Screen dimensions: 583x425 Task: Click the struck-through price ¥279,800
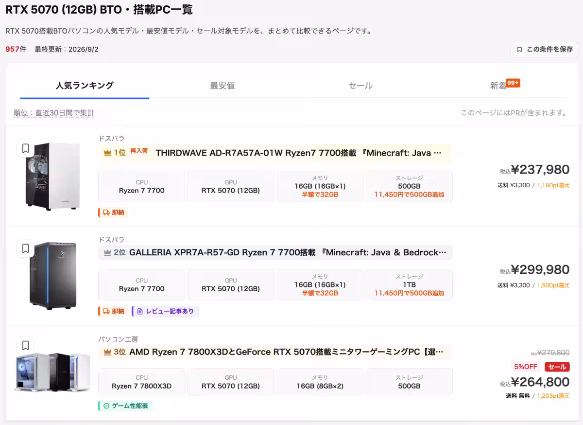click(x=553, y=353)
